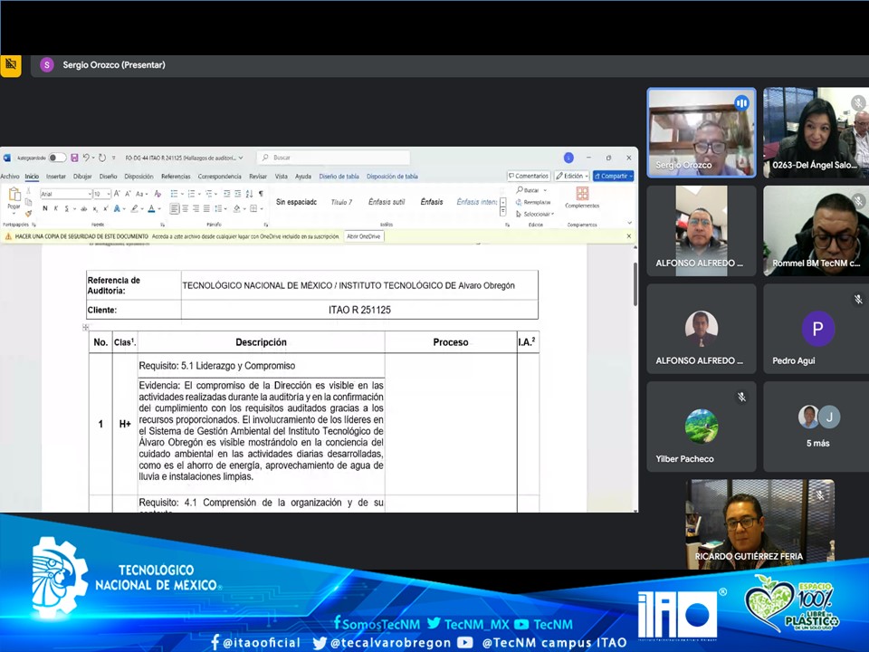Click the Undo arrow in Word title bar

coord(86,158)
